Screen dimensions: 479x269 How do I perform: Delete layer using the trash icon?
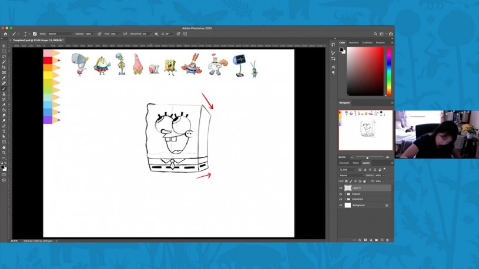coord(388,240)
